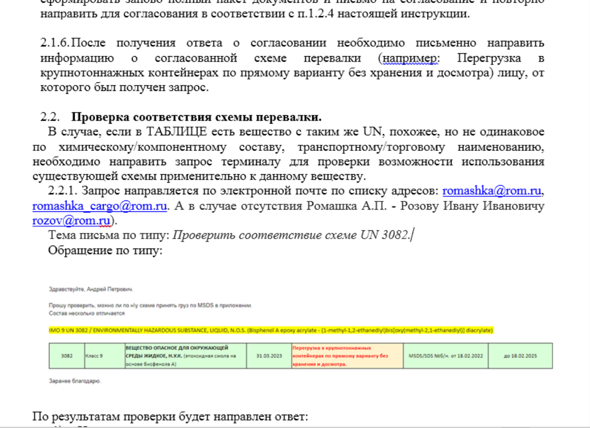590x428 pixels.
Task: Click table cell 'ВЕЩЕСТВО ОПАСНОЕ ДЛЯ ОКРУЖАЮЩЕЙ СРЕДЫ'
Action: [185, 356]
